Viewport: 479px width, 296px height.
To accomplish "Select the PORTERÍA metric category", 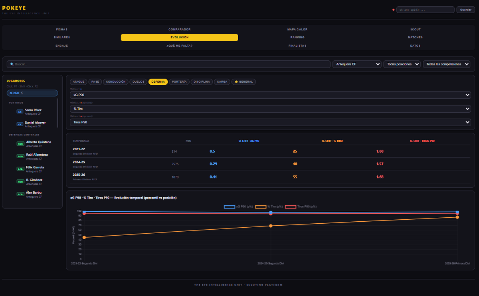I will click(179, 81).
